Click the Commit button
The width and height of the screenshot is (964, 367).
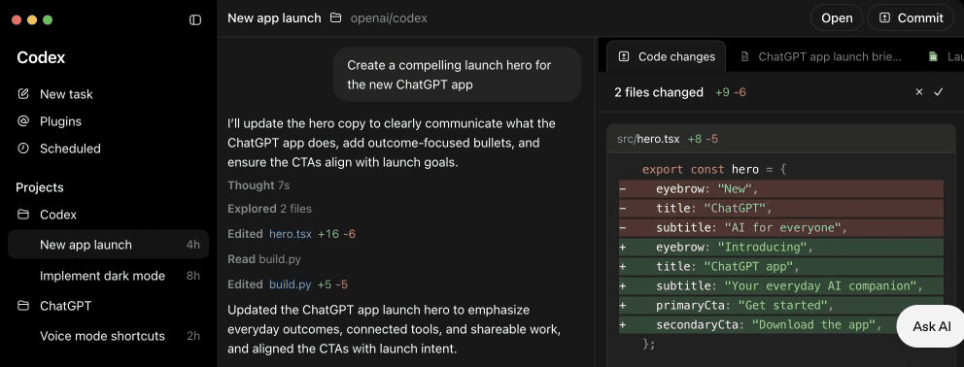[912, 17]
